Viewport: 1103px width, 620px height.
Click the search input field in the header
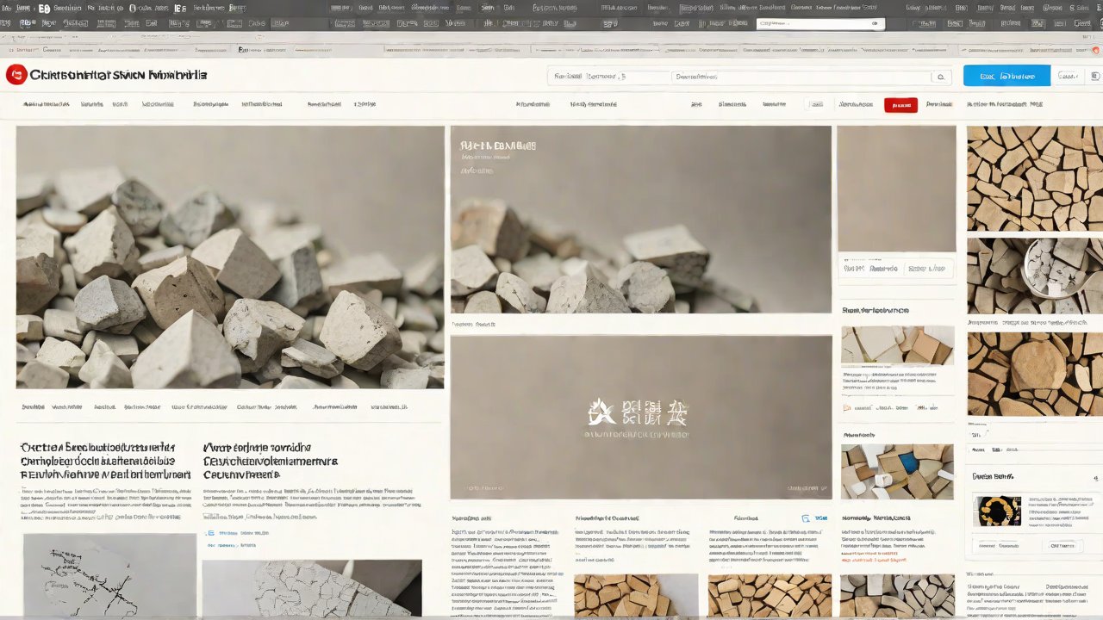coord(739,77)
